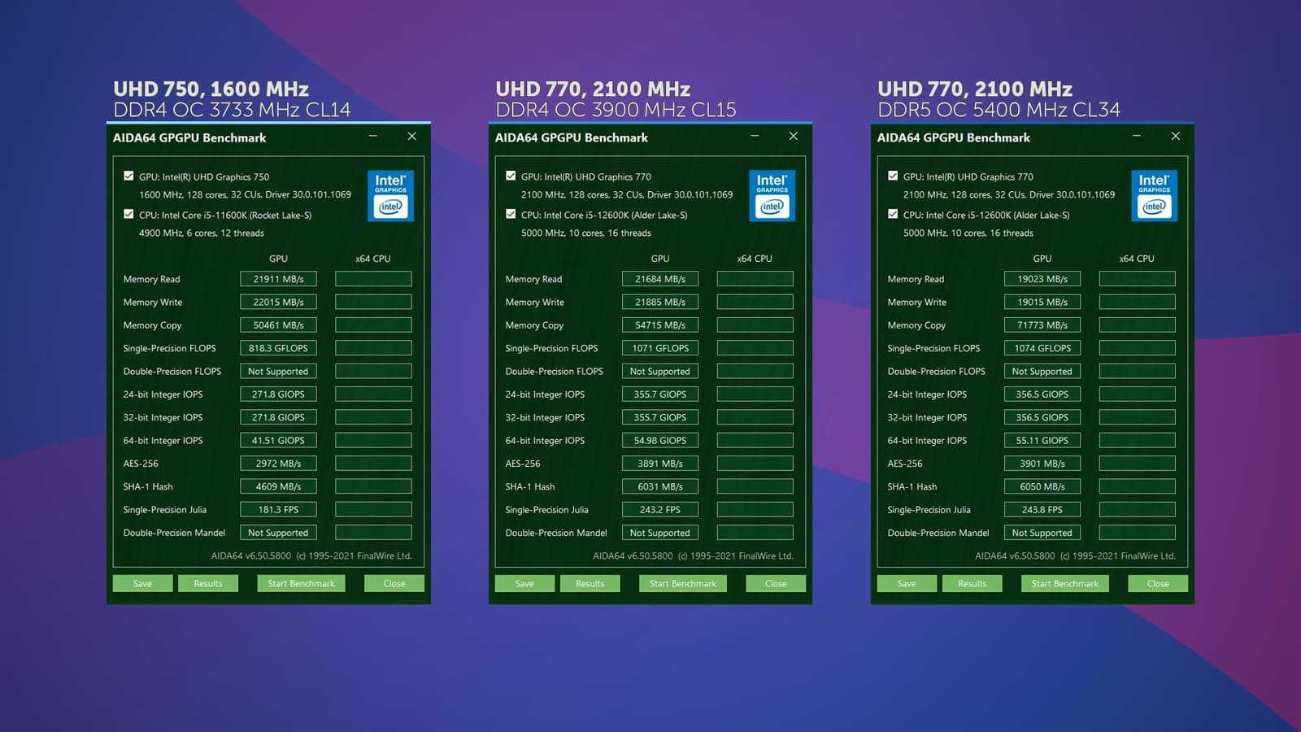The image size is (1301, 732).
Task: Minimize the DDR4 3900 UHD 770 window
Action: 755,137
